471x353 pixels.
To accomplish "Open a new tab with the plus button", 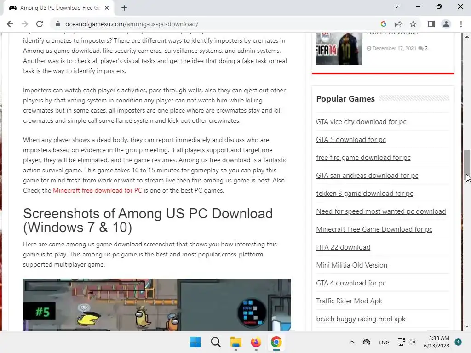I will coord(124,8).
